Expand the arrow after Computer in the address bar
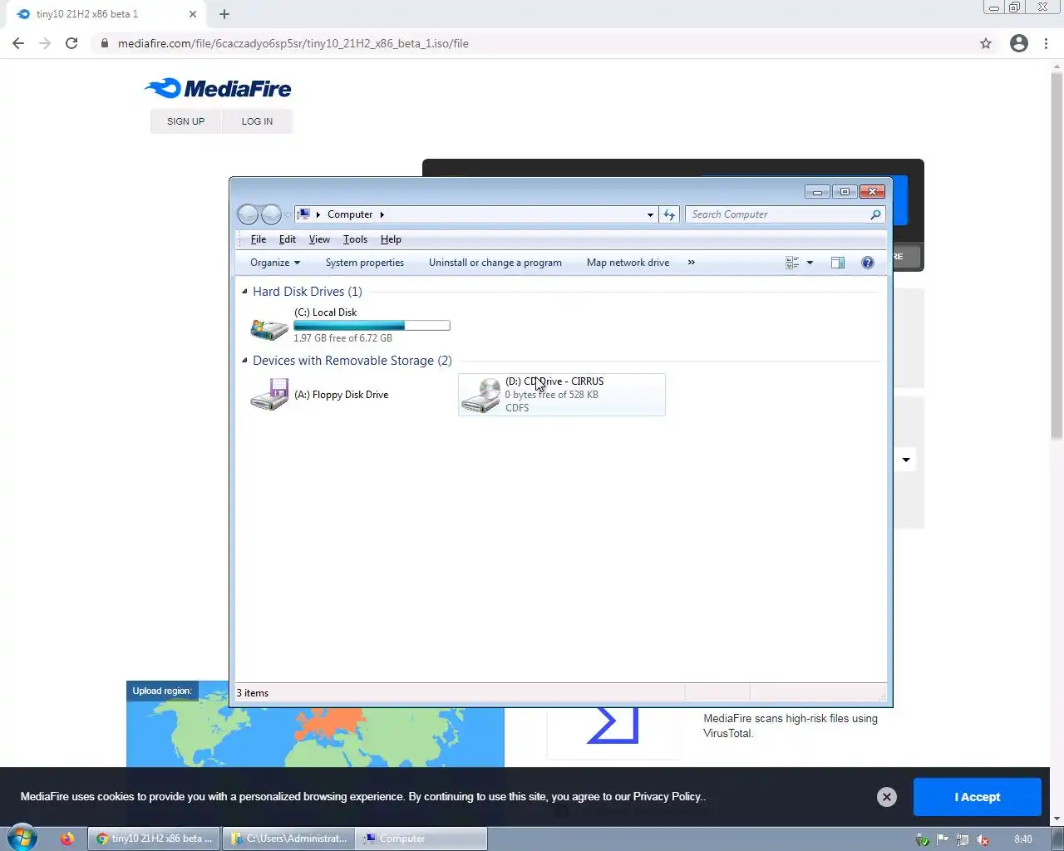This screenshot has width=1064, height=851. (x=382, y=214)
